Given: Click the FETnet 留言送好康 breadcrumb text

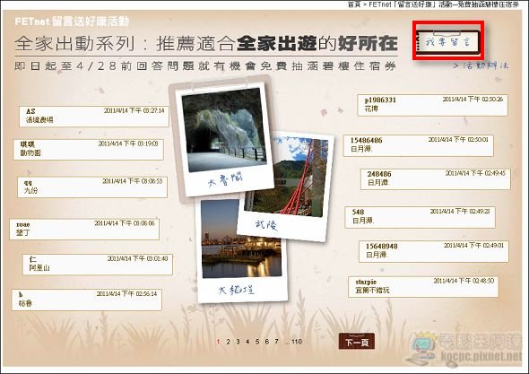Looking at the screenshot, I should click(x=443, y=4).
